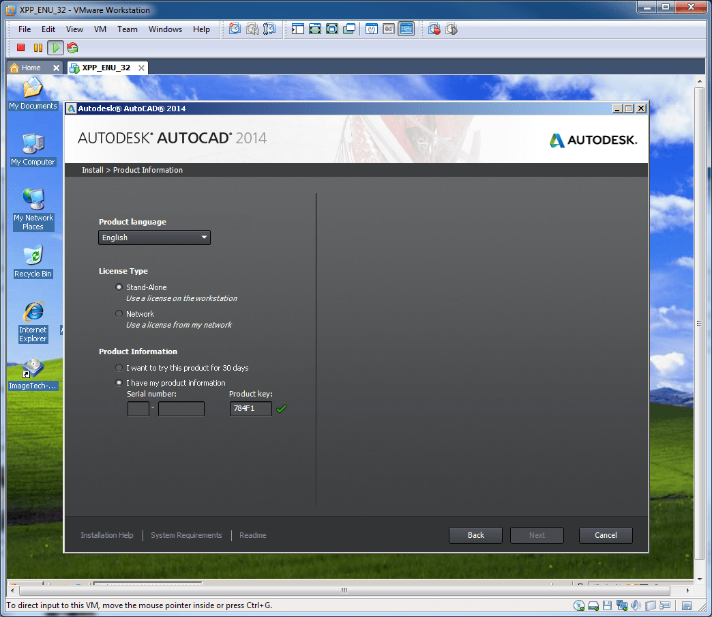
Task: Open the System Requirements link
Action: [x=187, y=535]
